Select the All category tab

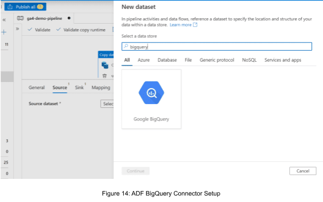click(x=127, y=60)
